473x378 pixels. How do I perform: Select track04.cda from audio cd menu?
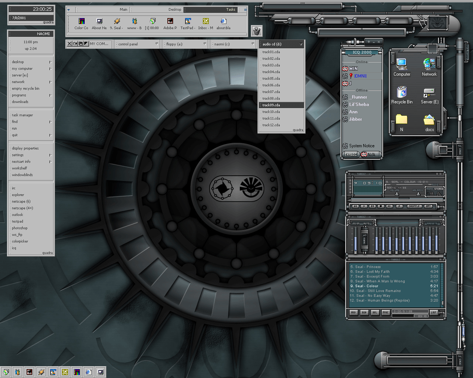pyautogui.click(x=271, y=72)
